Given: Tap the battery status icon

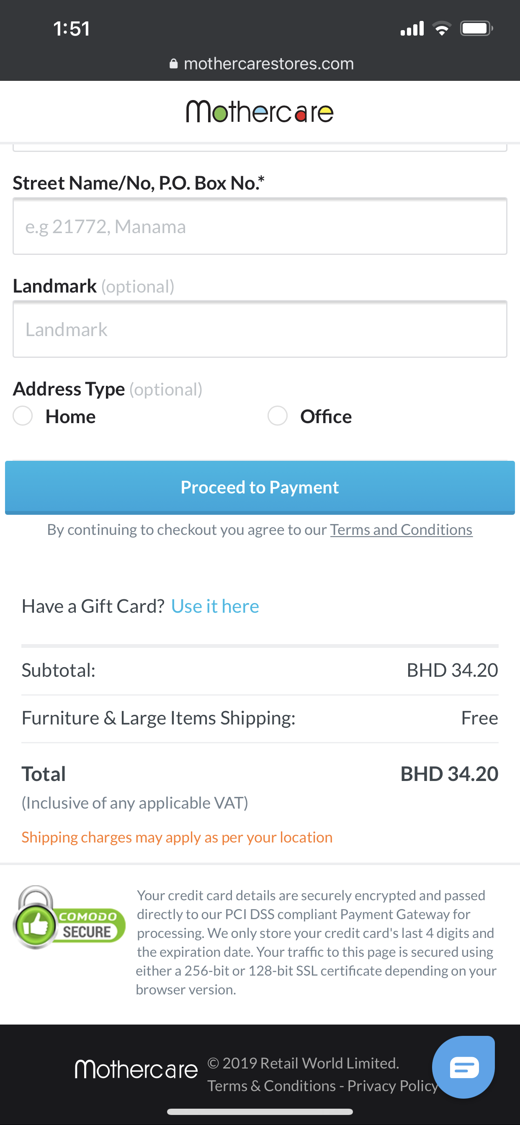Looking at the screenshot, I should (x=476, y=29).
